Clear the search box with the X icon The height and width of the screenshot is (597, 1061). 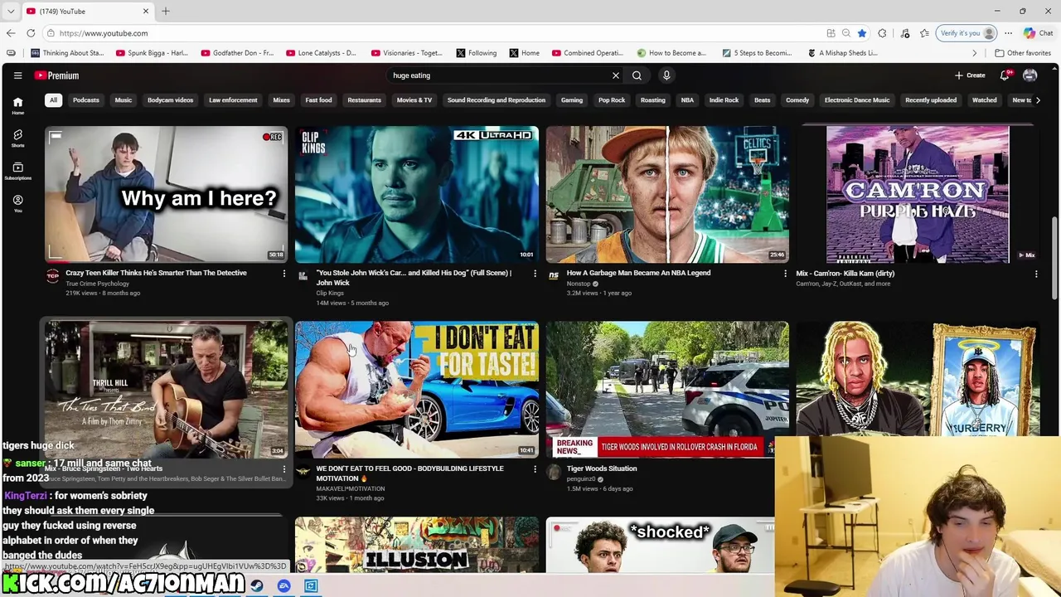(x=615, y=75)
